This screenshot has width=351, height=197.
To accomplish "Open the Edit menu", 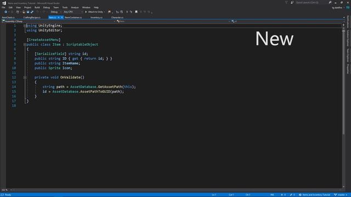I will (x=10, y=7).
